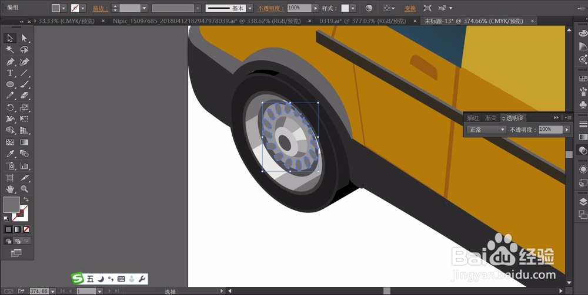The height and width of the screenshot is (295, 588).
Task: Click the stroke weight stepper arrows
Action: [115, 8]
